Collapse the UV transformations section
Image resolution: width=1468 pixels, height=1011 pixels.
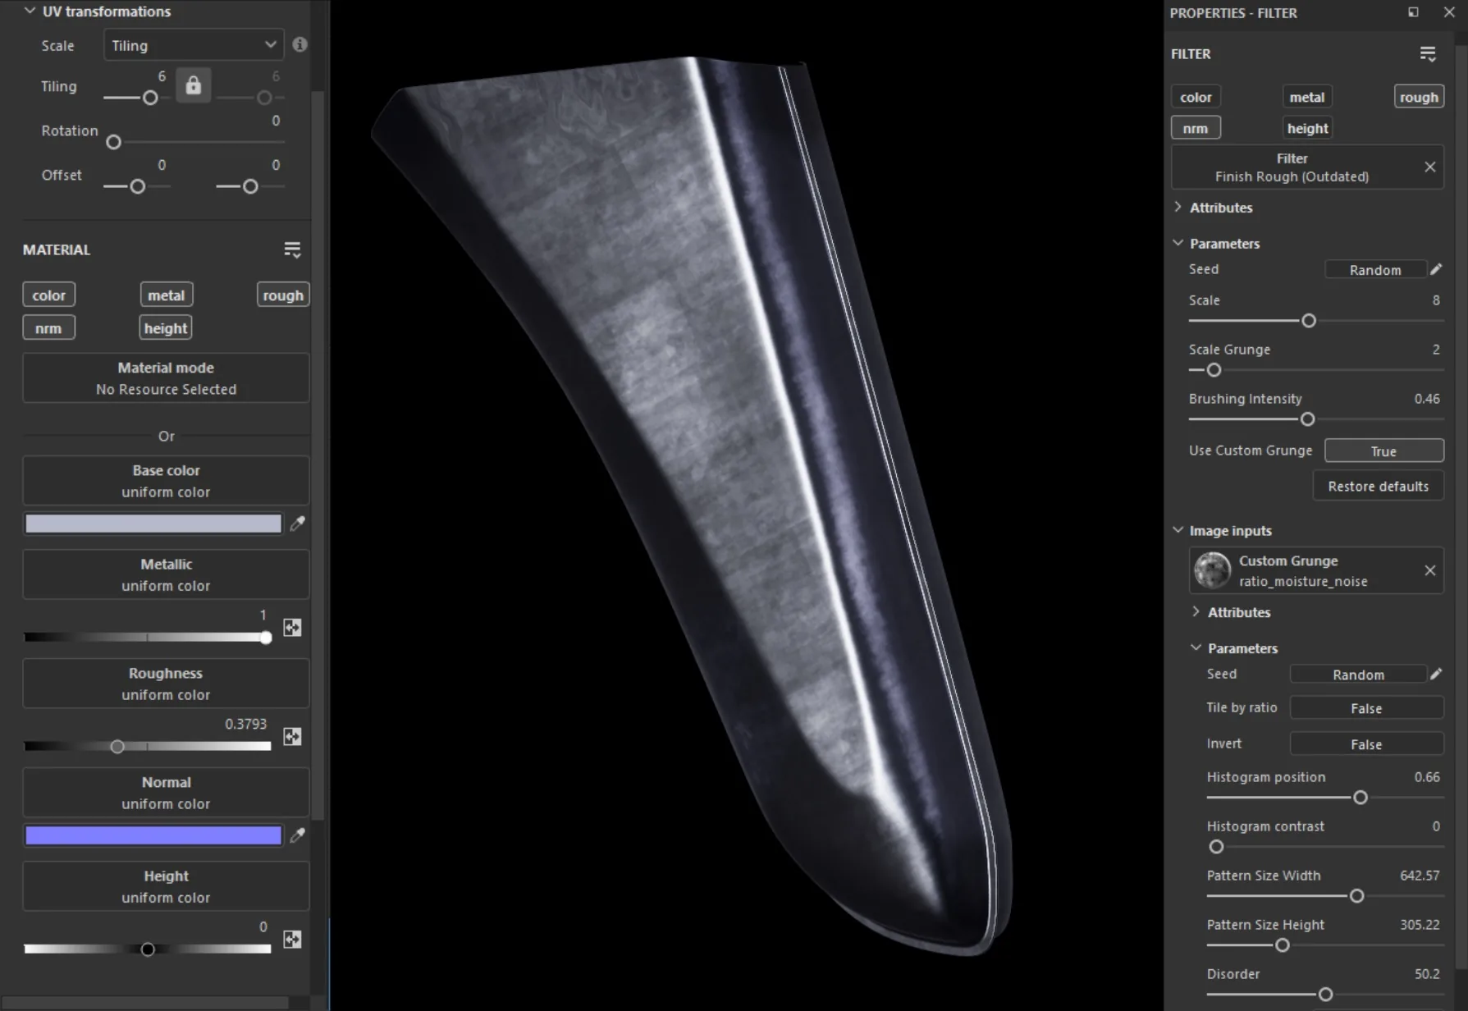[30, 11]
